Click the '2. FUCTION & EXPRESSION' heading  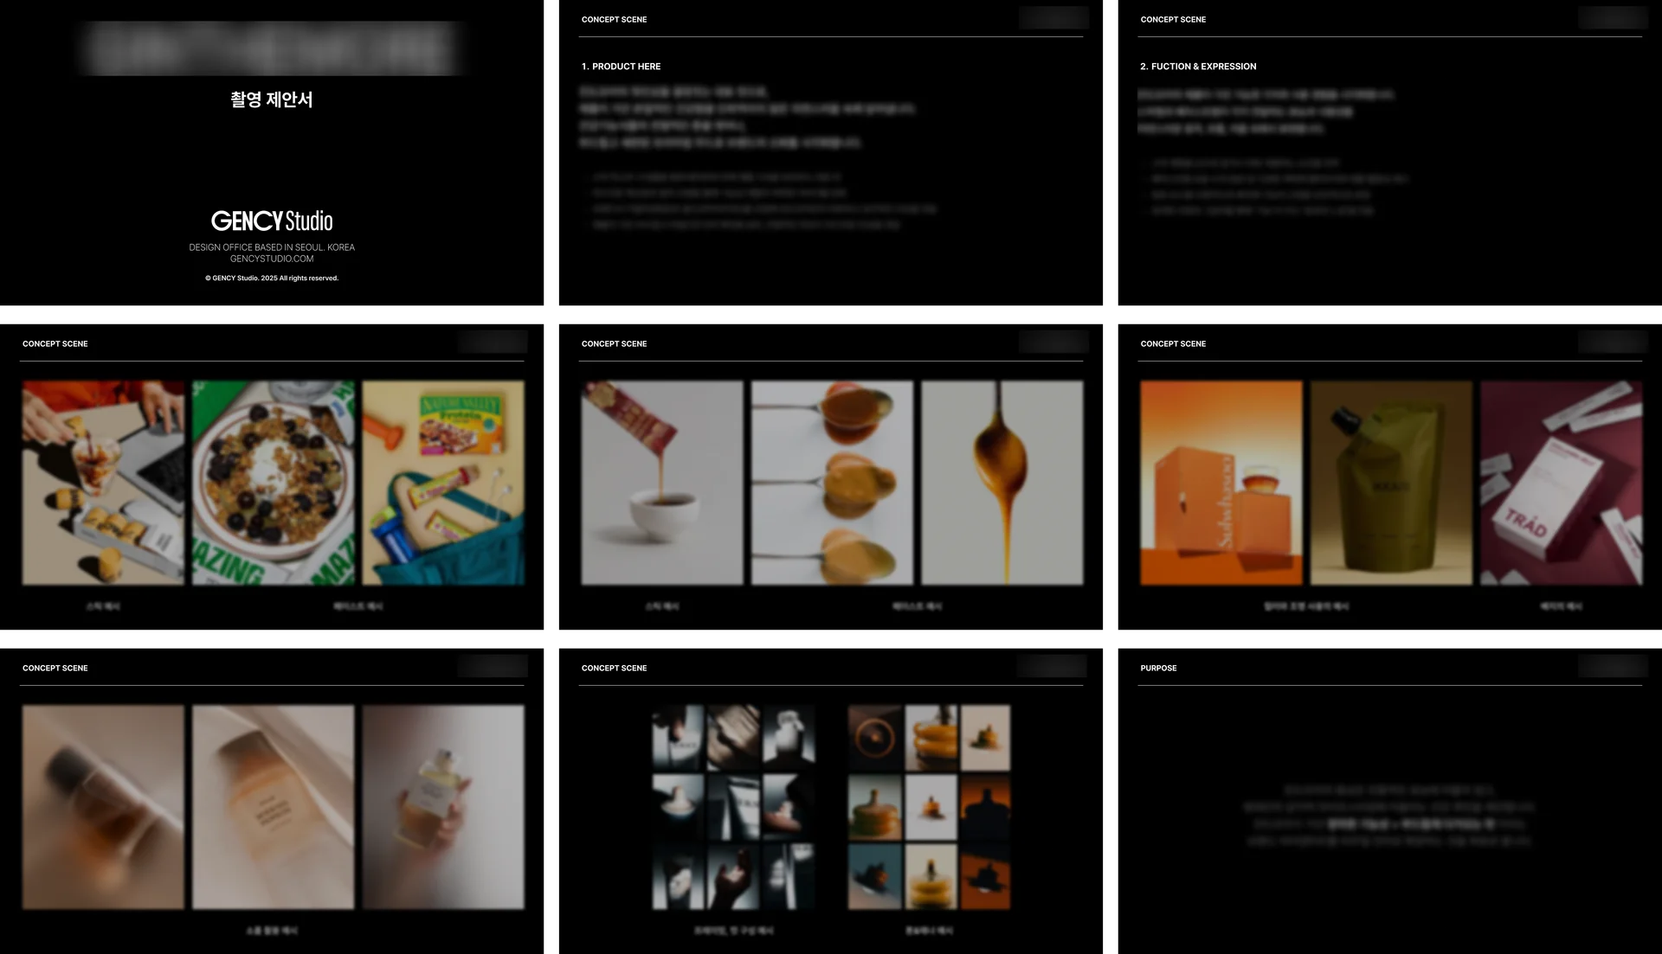click(1198, 67)
